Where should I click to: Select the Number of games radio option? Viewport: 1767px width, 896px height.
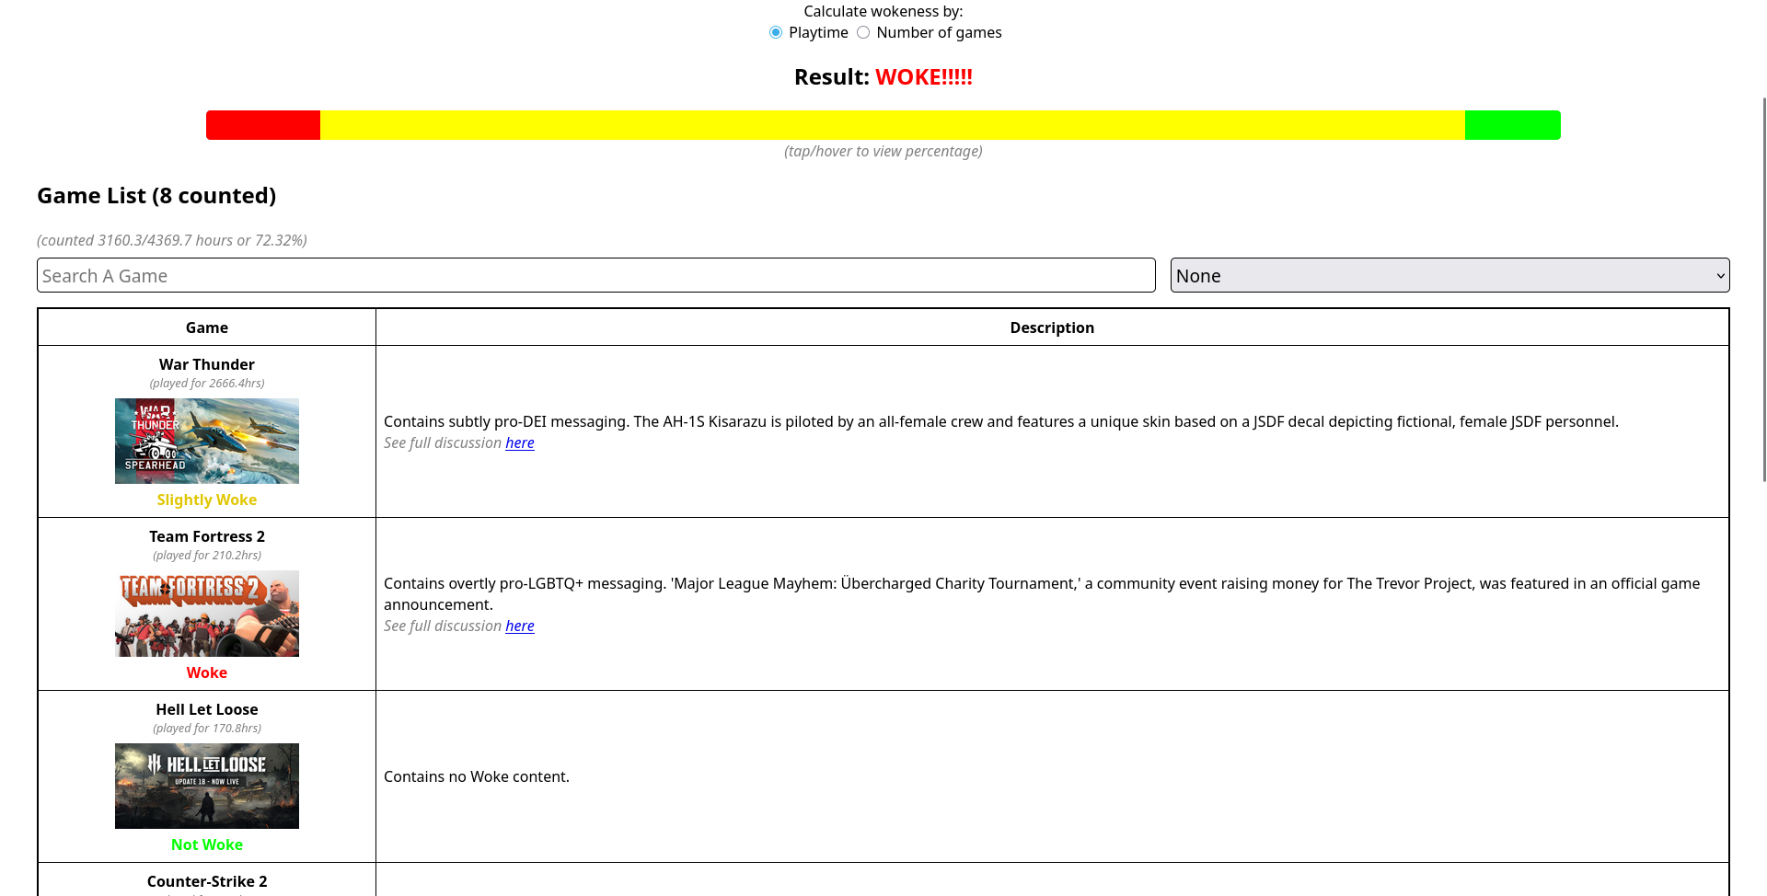coord(863,32)
